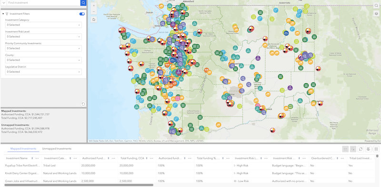Open show/hide columns in table
Viewport: 381px width, 187px height.
368,149
